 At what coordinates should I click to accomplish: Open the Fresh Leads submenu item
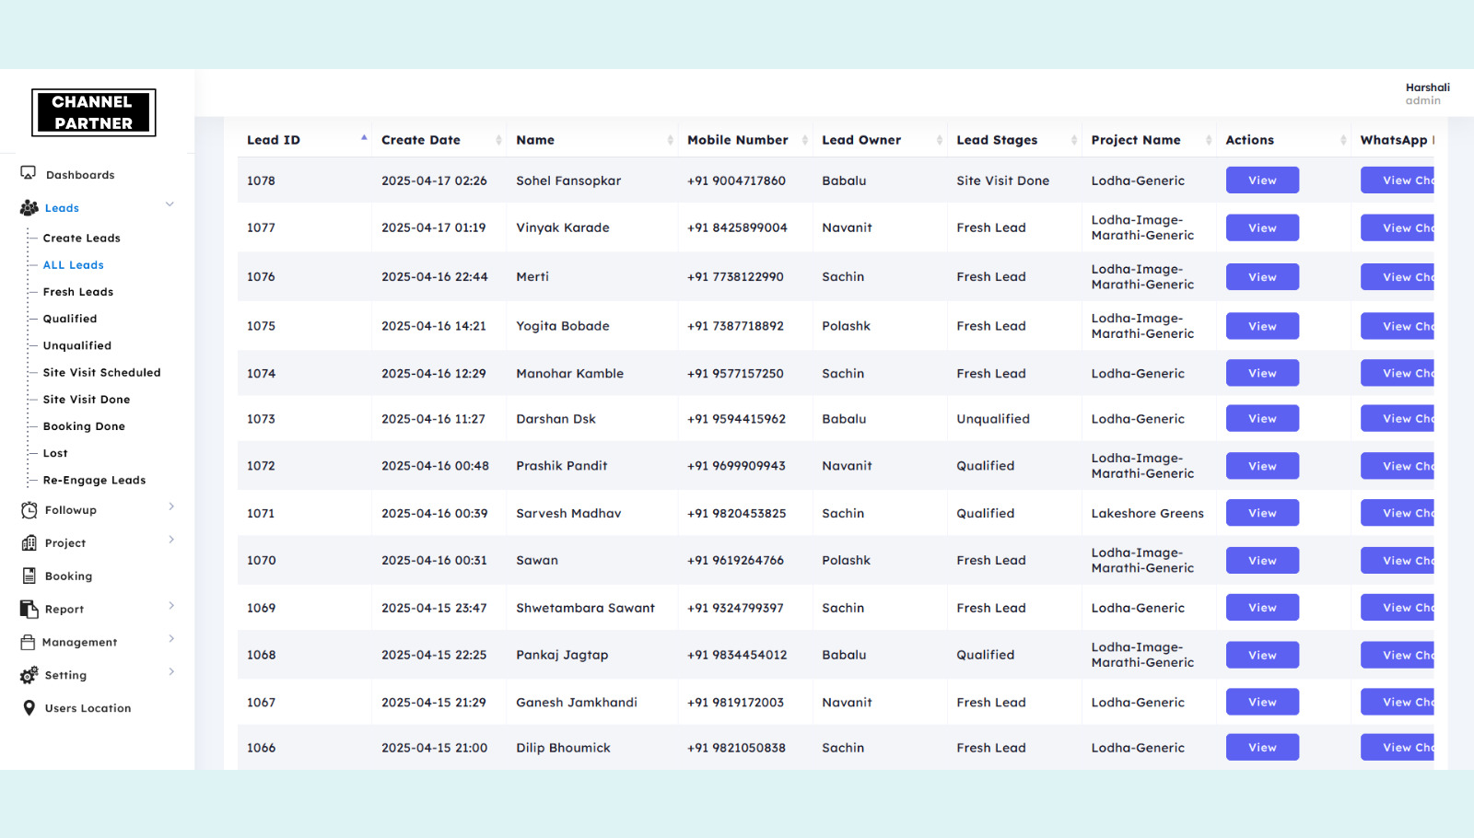tap(78, 292)
